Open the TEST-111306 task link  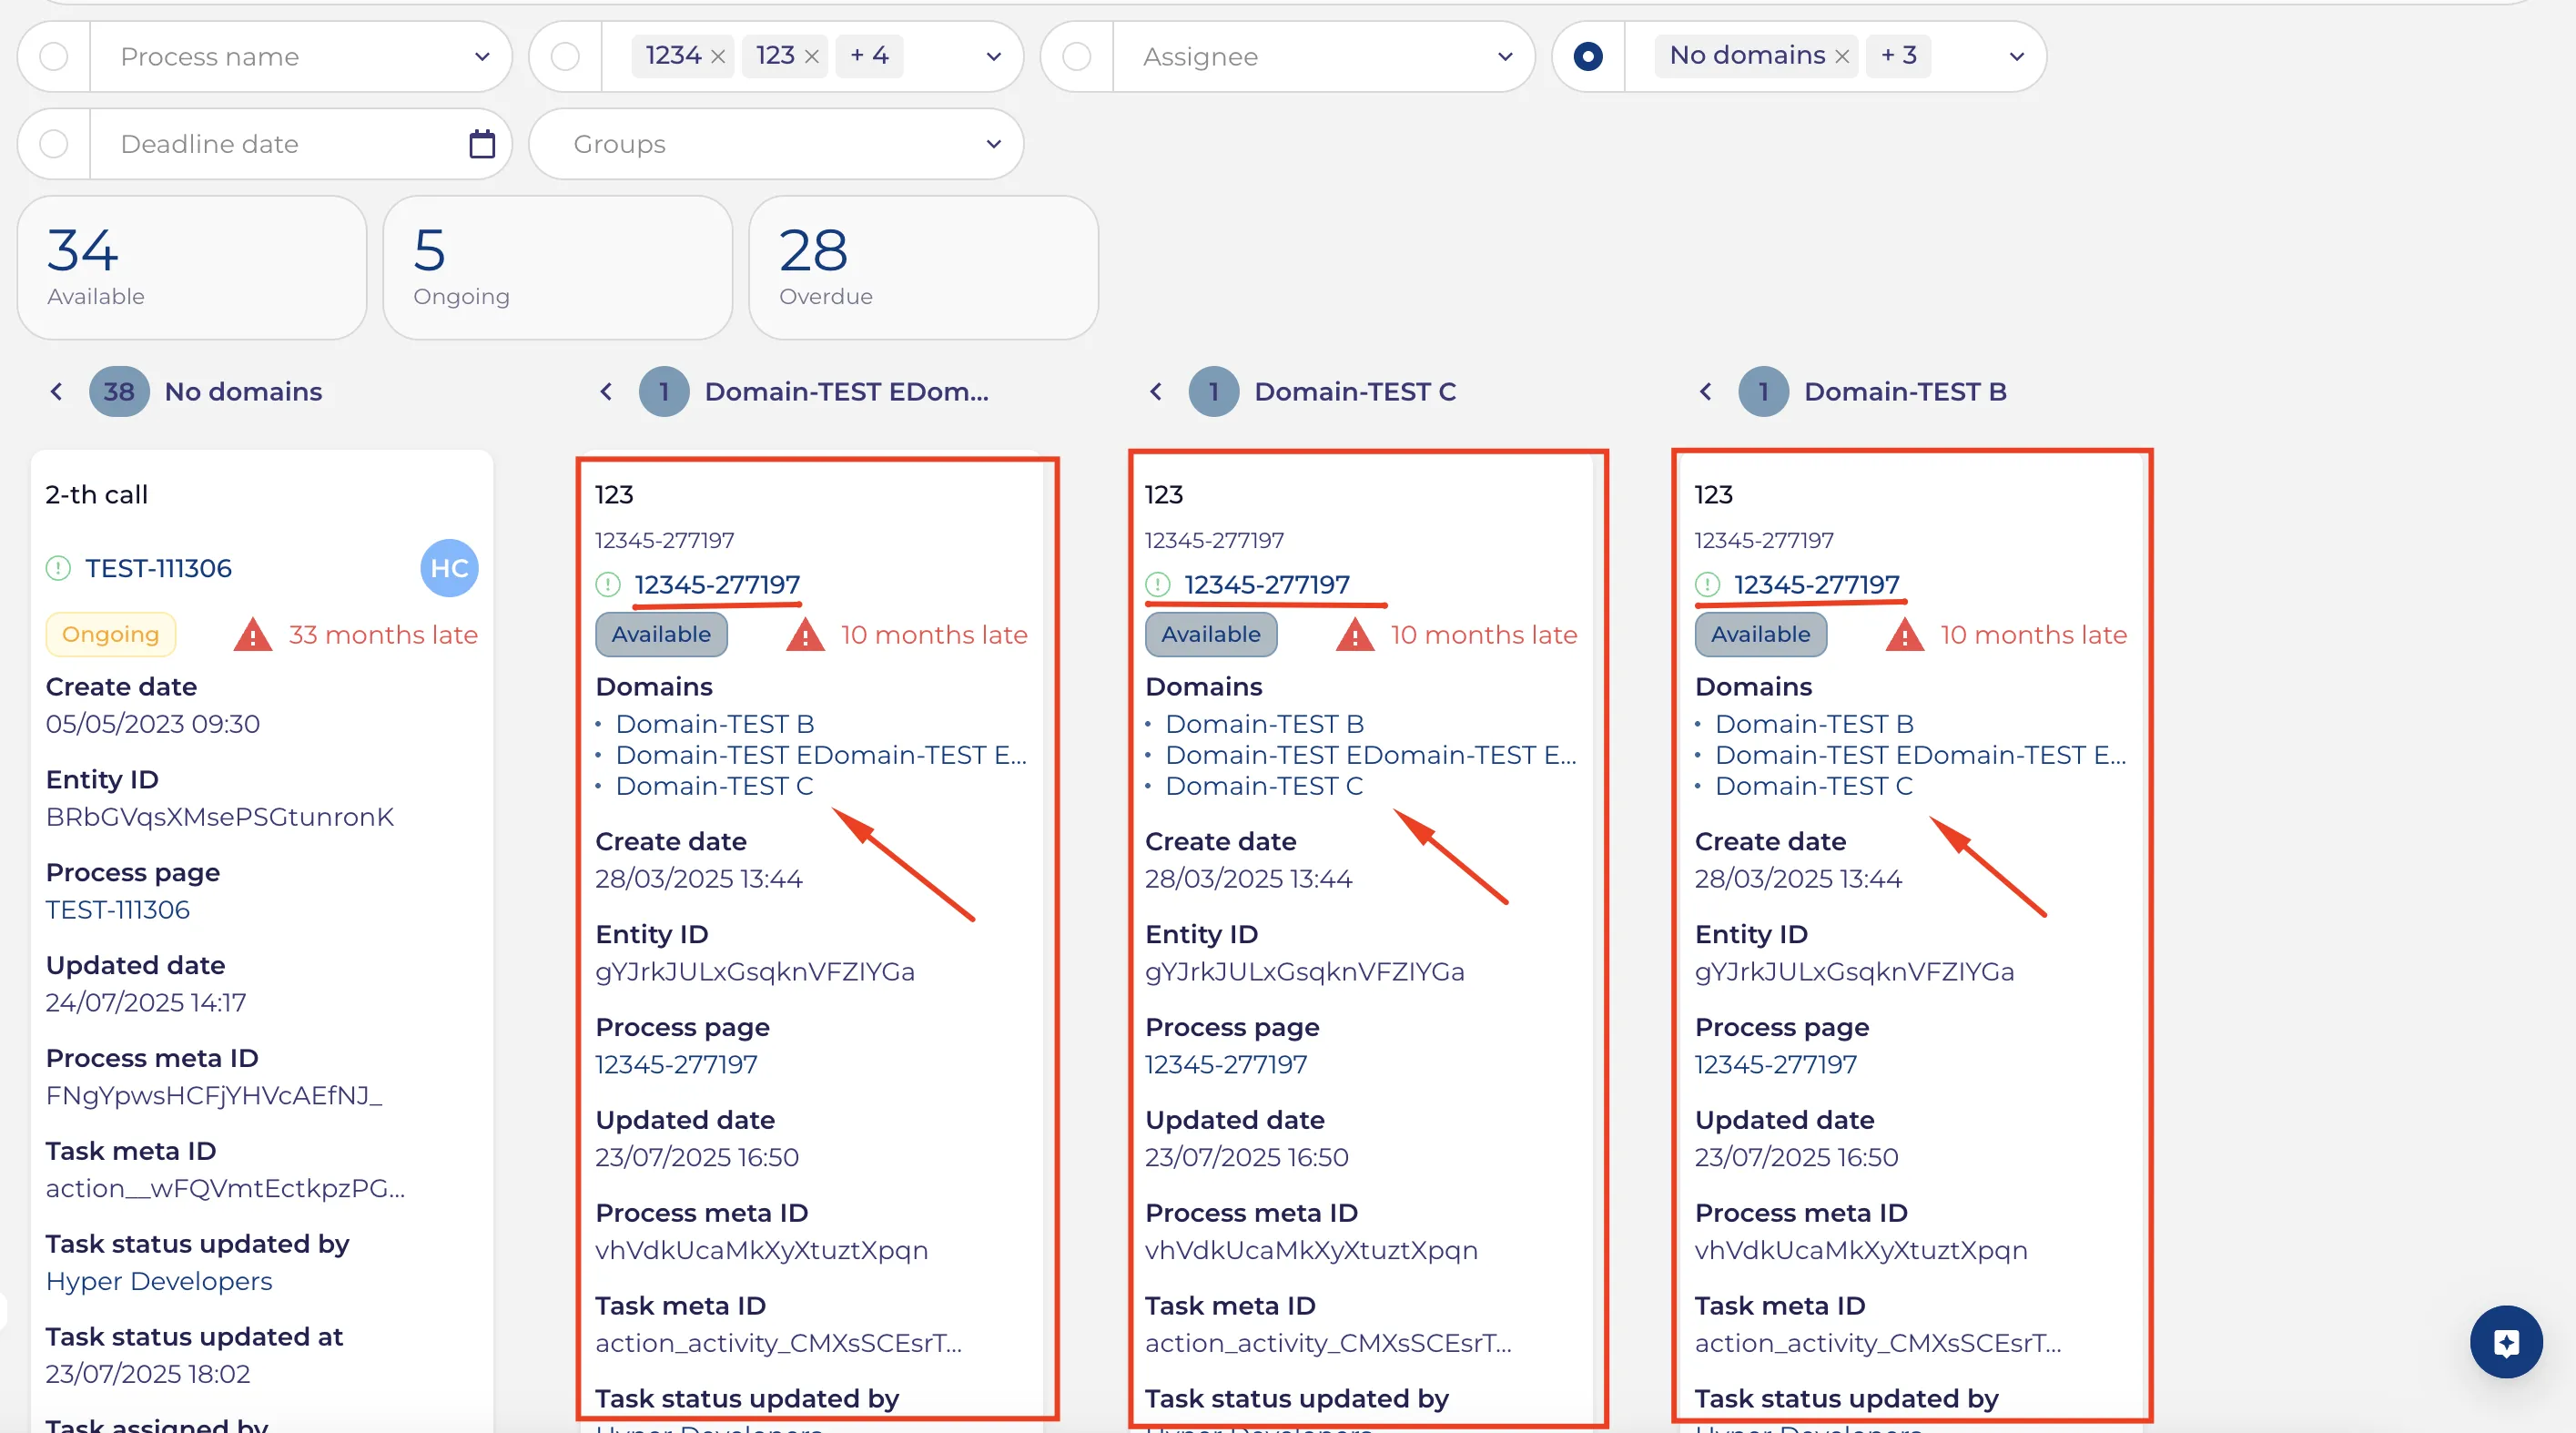coord(158,568)
